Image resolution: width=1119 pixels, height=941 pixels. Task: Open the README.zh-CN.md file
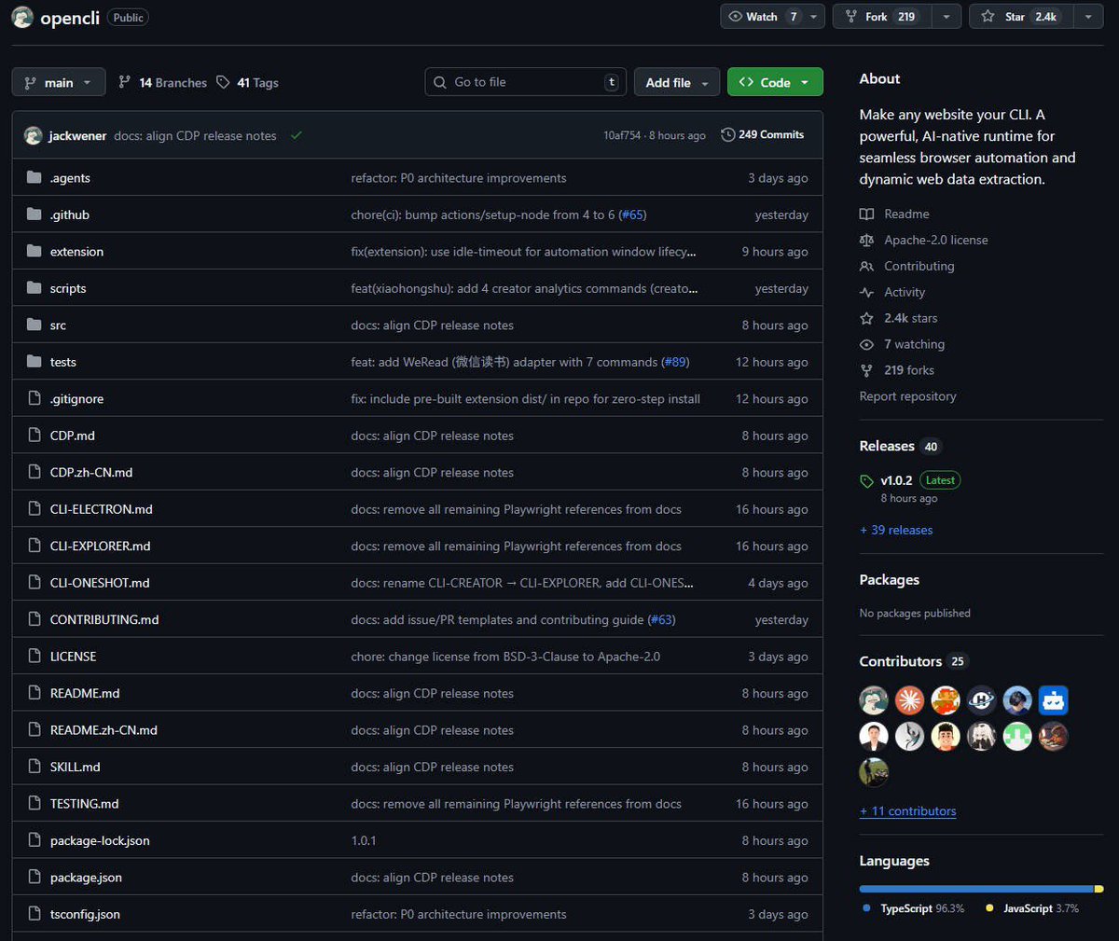coord(104,730)
